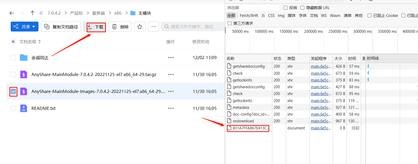Sort by 文档名称 column arrows
Image resolution: width=418 pixels, height=164 pixels.
[x=40, y=42]
